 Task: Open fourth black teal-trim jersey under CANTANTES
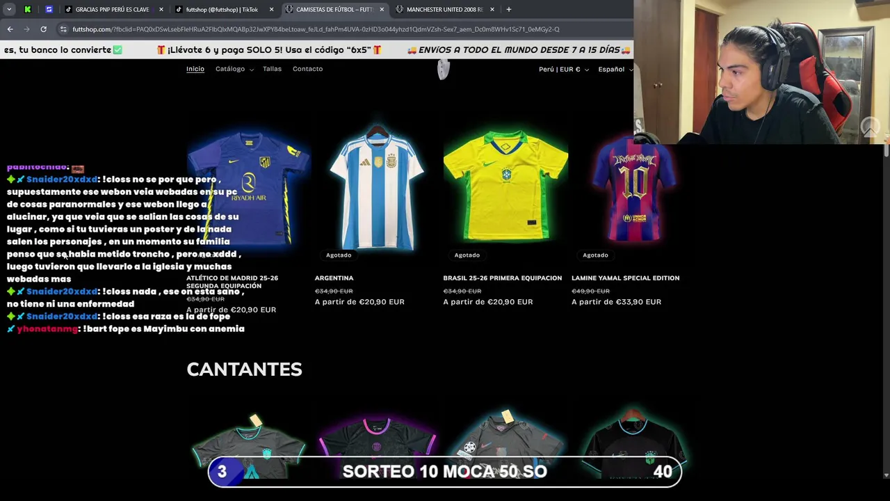(x=634, y=445)
